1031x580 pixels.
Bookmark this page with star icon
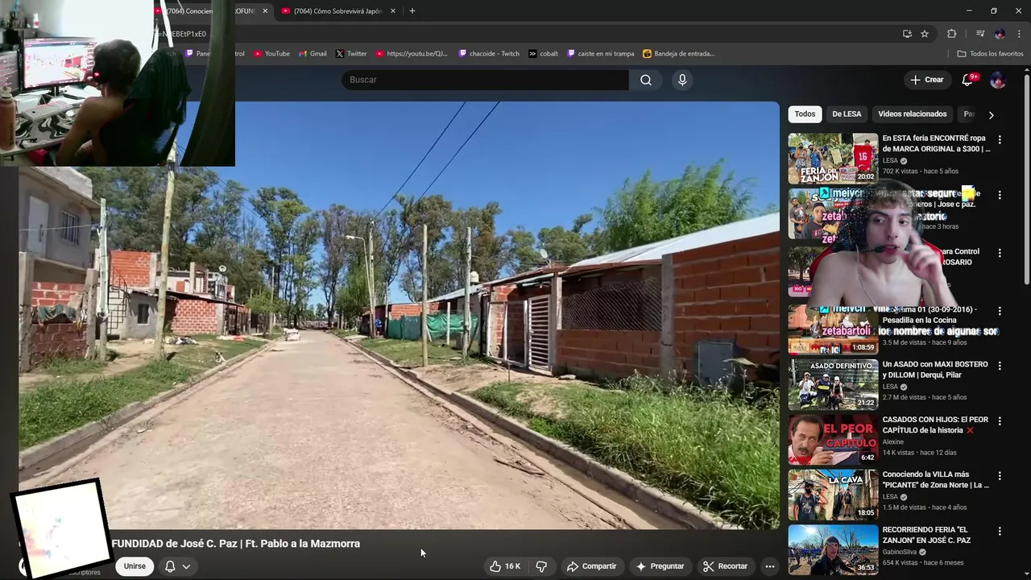click(925, 34)
